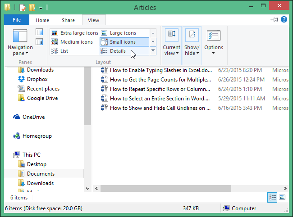
Task: Click the 347 KB status bar entry
Action: coord(191,208)
